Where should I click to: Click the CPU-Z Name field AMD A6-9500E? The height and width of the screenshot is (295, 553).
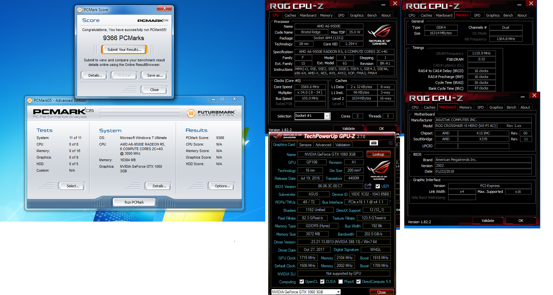[329, 26]
